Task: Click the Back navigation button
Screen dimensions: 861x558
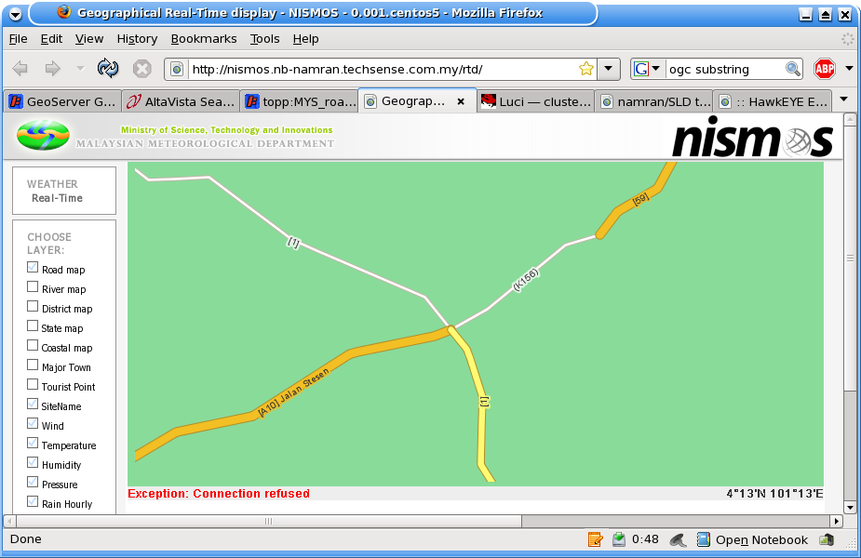Action: click(x=20, y=69)
